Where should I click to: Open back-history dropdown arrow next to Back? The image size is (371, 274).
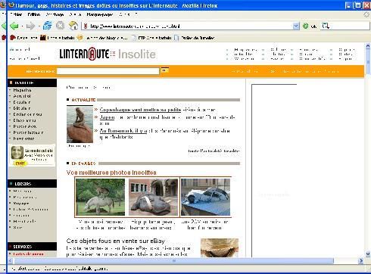[x=22, y=26]
